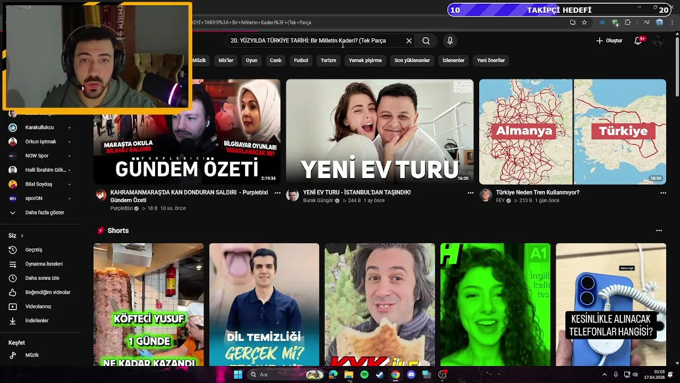
Task: Click the magnifier search button
Action: [426, 41]
